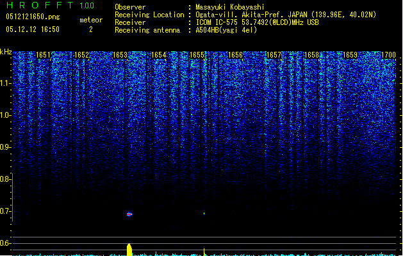
Task: Click the meteor count label
Action: (x=91, y=20)
